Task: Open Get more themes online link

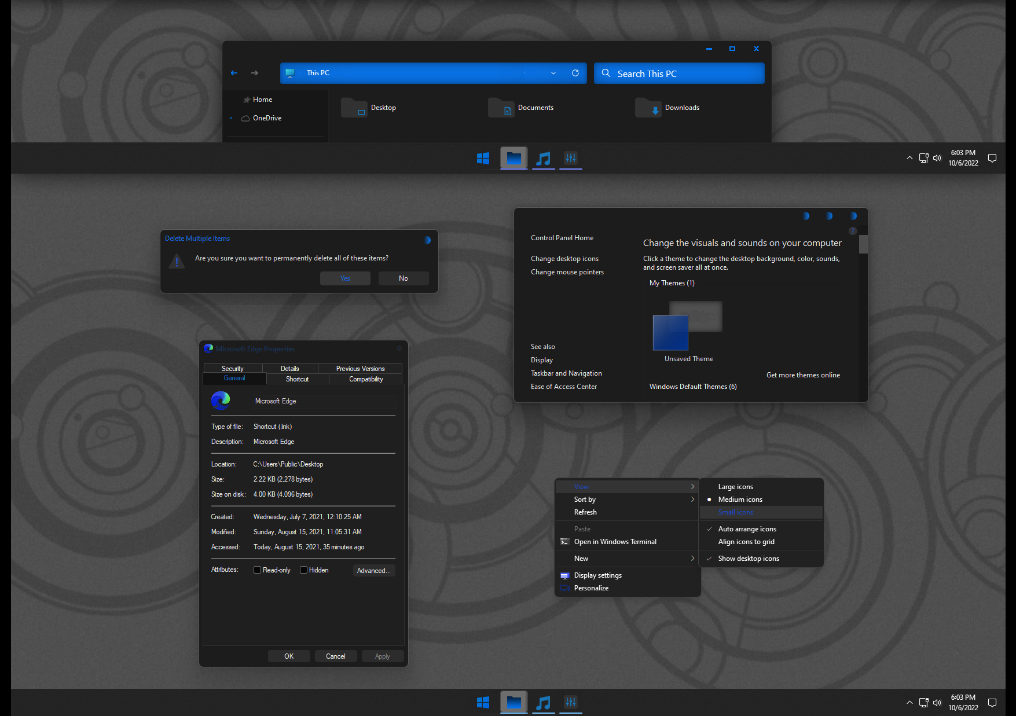Action: (803, 374)
